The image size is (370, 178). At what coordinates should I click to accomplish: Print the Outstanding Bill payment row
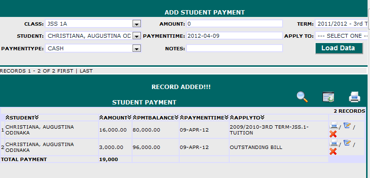[334, 143]
